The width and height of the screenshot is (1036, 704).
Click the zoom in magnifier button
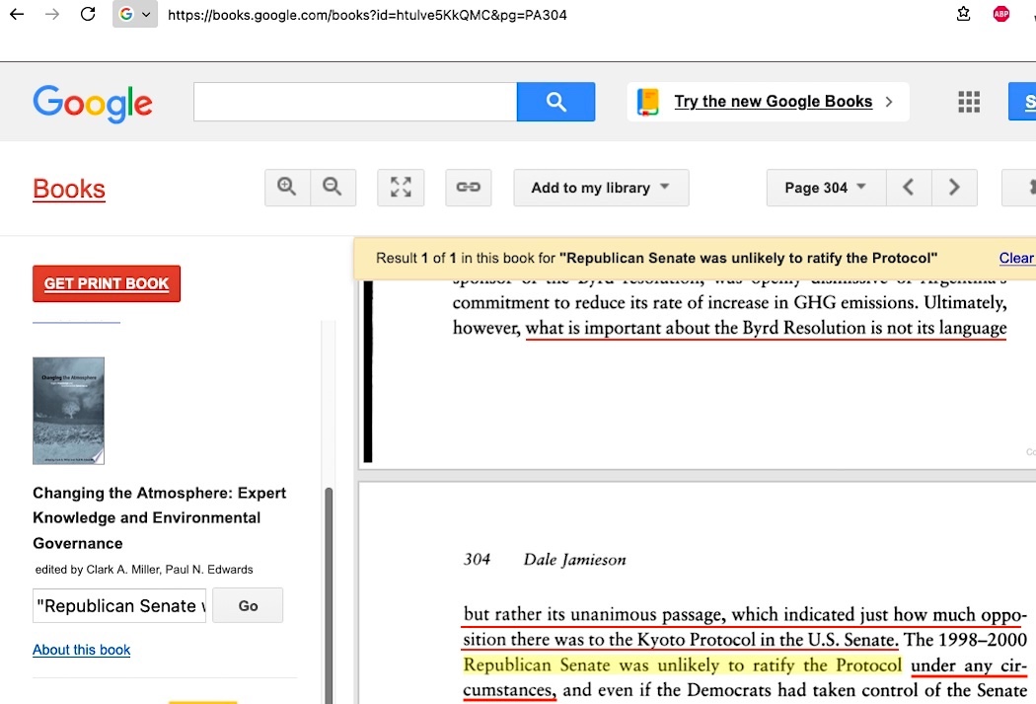[287, 188]
